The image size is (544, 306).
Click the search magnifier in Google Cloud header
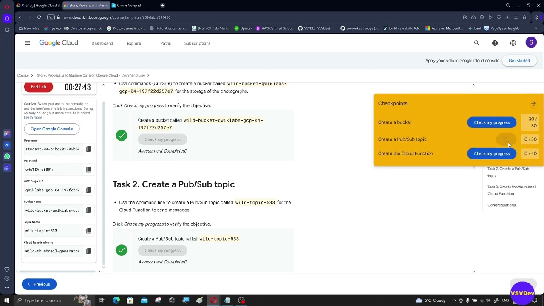pos(476,43)
